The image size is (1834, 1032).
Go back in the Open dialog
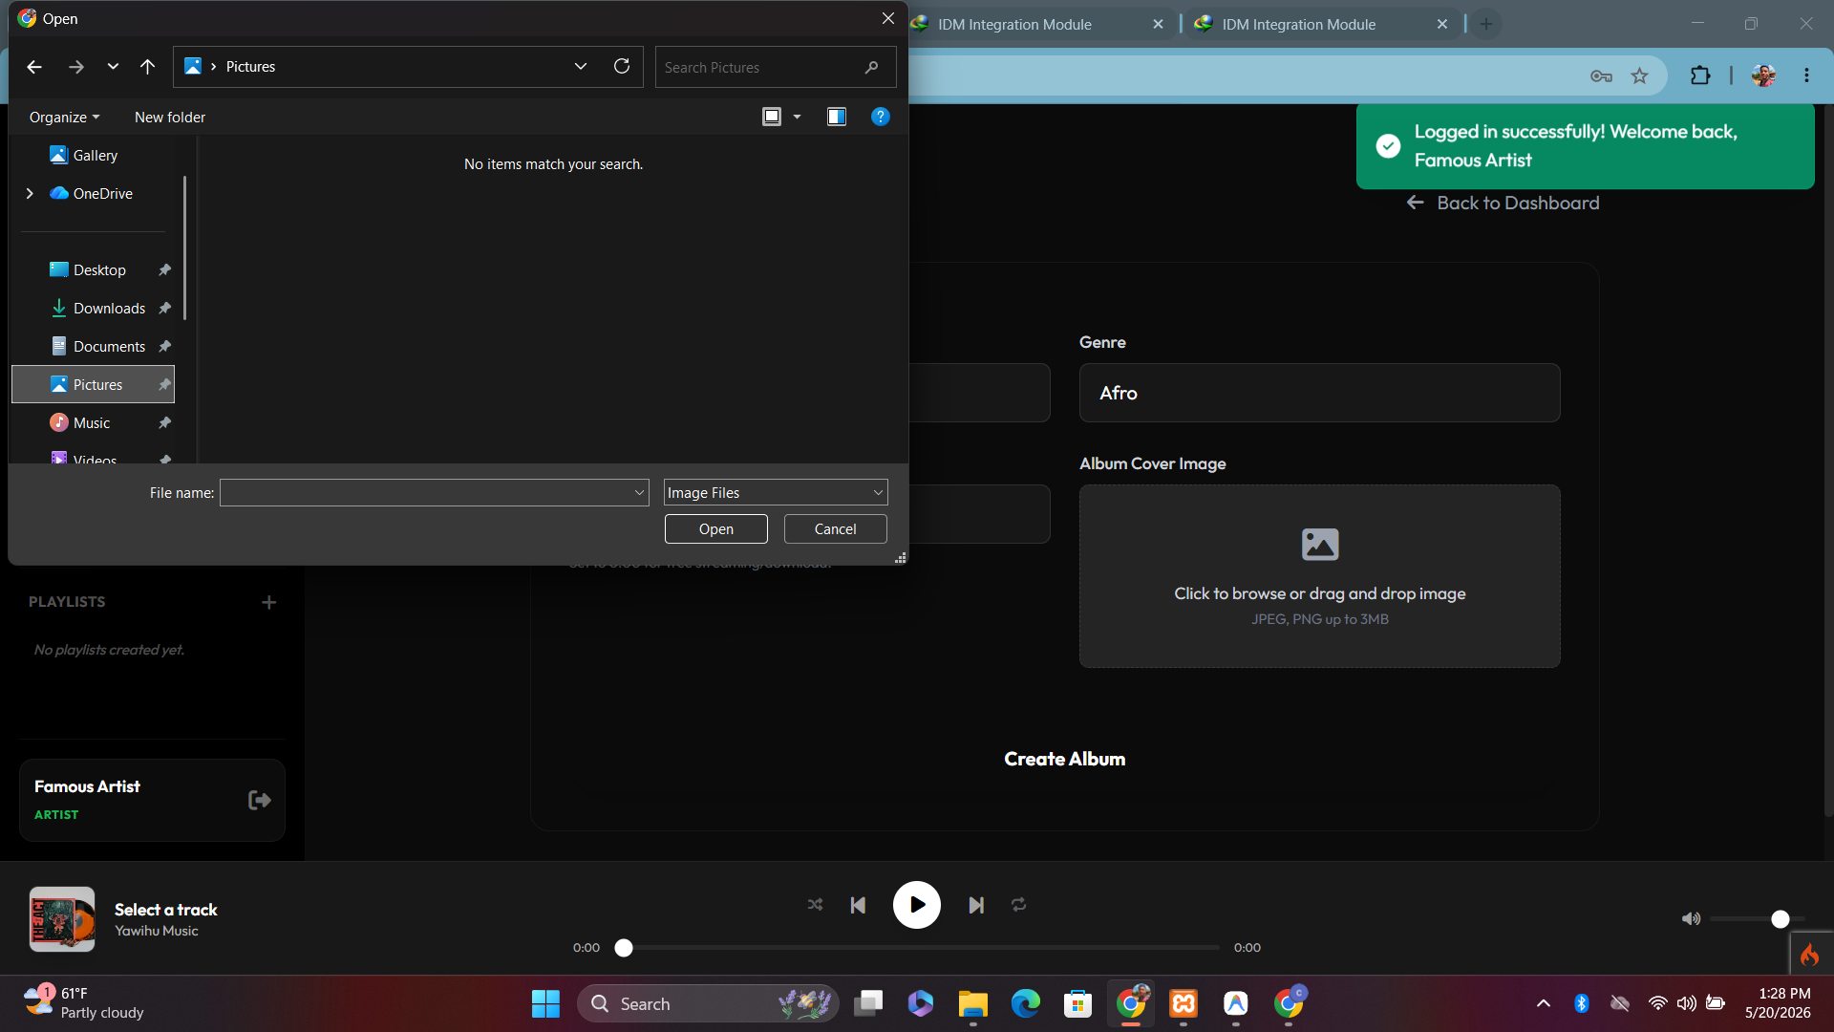click(34, 67)
